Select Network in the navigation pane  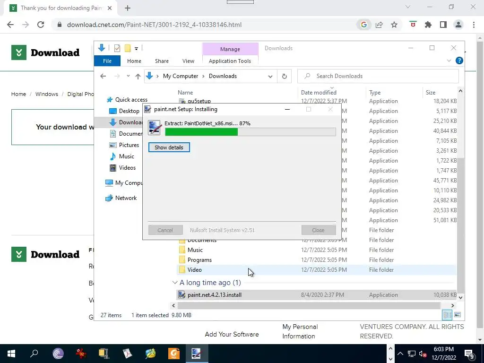(121, 198)
